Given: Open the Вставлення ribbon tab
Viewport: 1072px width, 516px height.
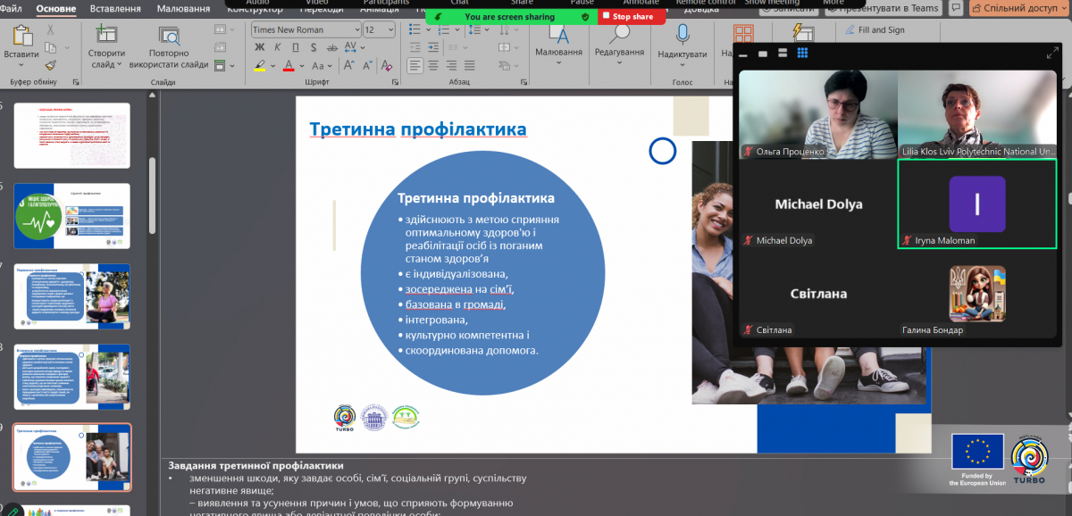Looking at the screenshot, I should [x=116, y=8].
